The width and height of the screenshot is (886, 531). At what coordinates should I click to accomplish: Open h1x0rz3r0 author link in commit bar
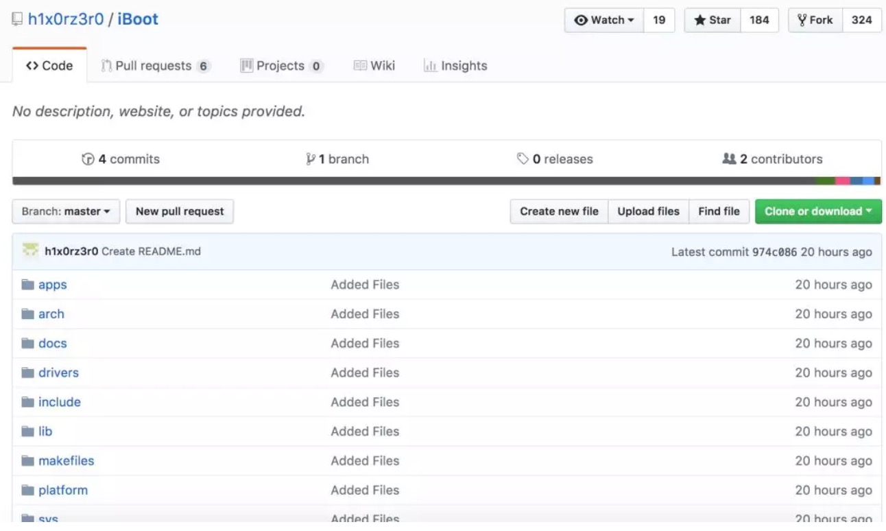[x=71, y=251]
